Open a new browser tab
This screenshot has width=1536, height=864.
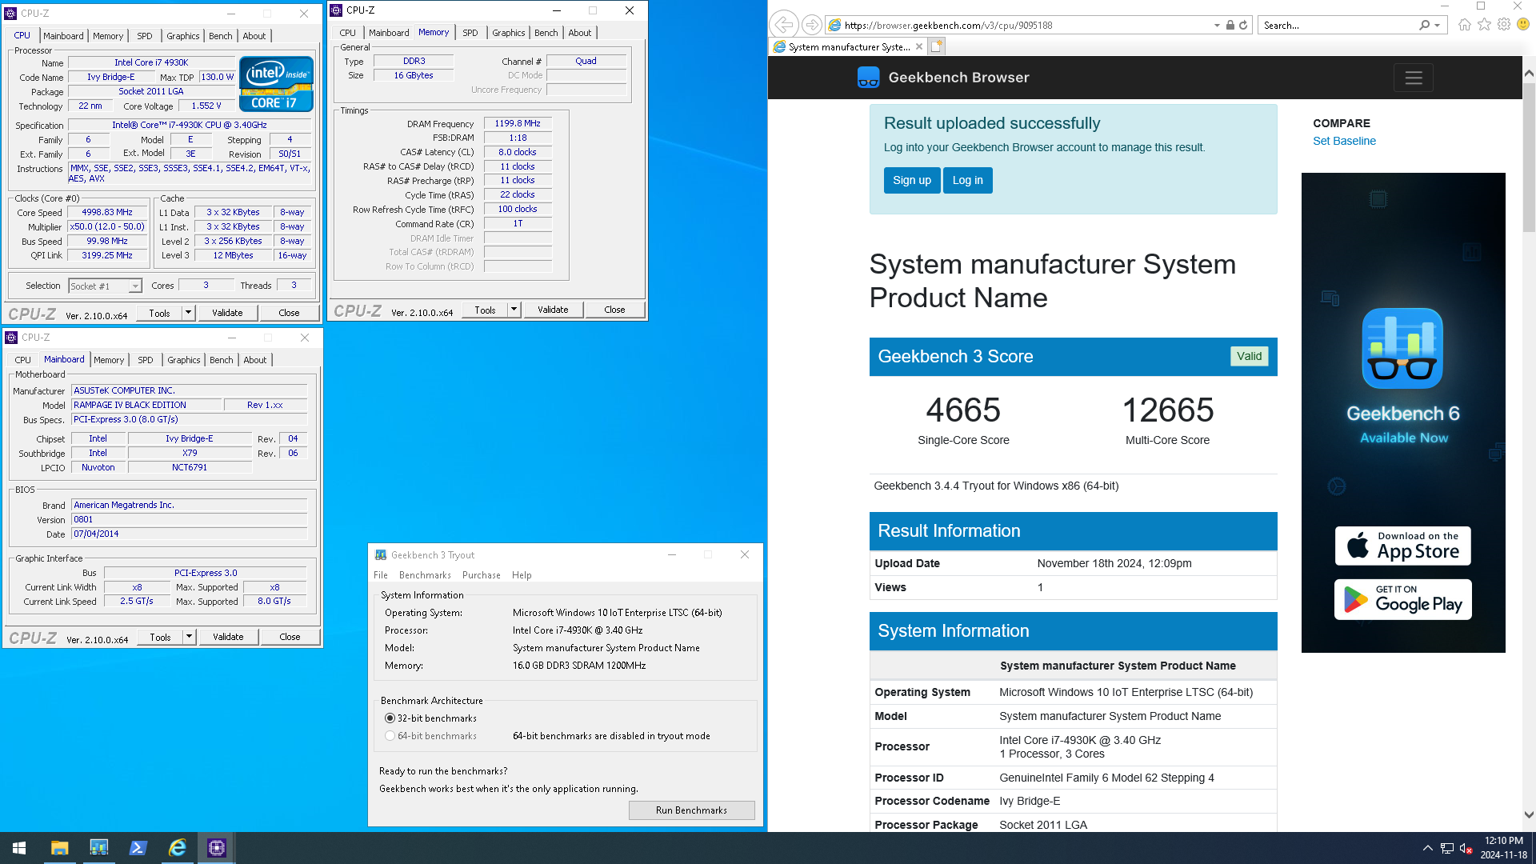[x=937, y=46]
